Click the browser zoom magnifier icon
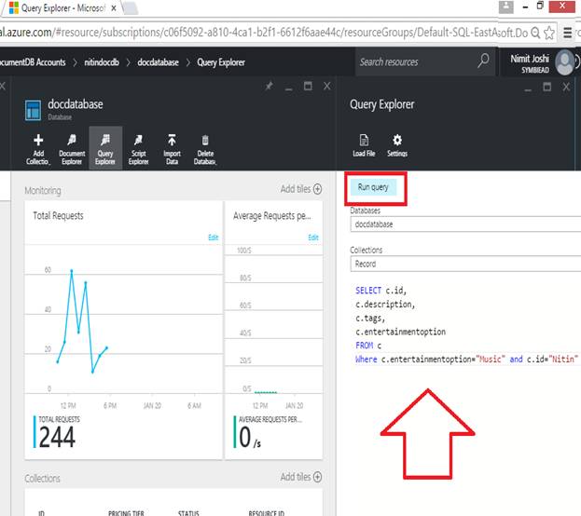This screenshot has width=581, height=516. pyautogui.click(x=535, y=33)
